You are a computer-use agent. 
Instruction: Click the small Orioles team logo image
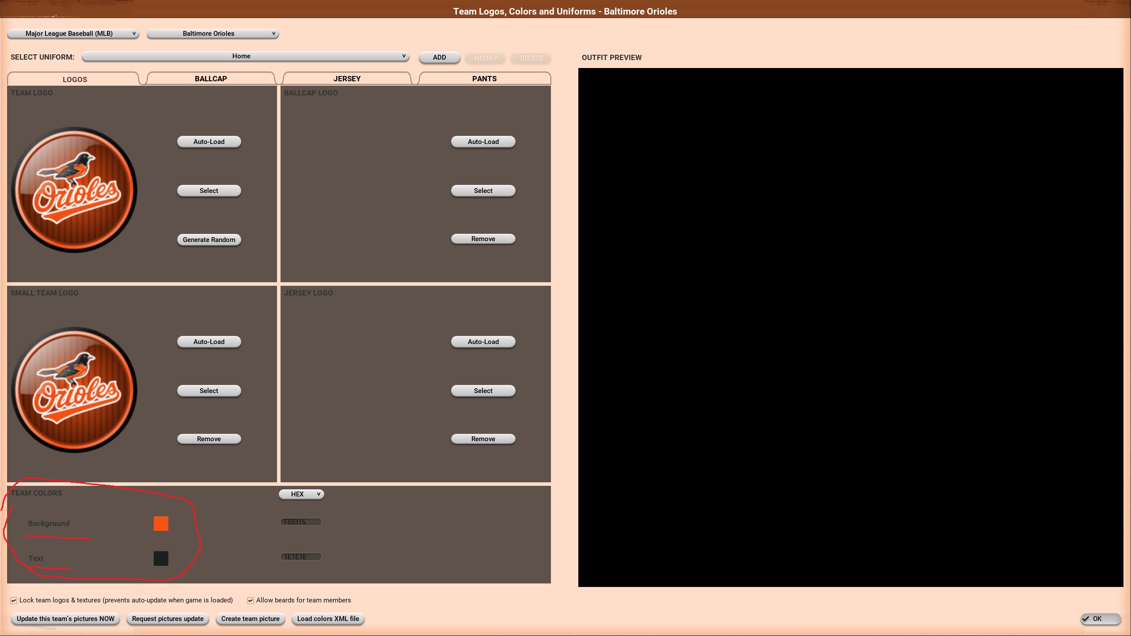coord(74,390)
